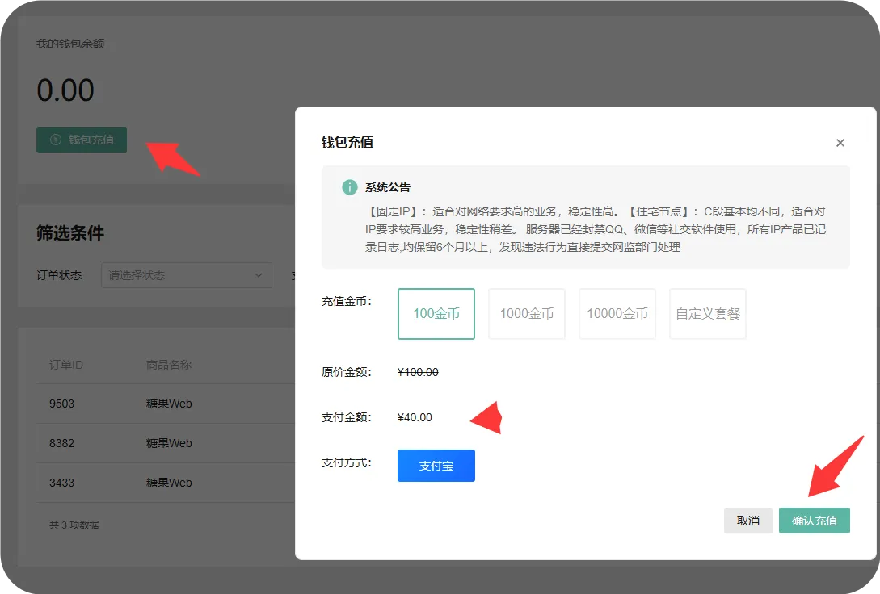Pick the 10000金币 recharge option
This screenshot has height=594, width=880.
click(617, 314)
